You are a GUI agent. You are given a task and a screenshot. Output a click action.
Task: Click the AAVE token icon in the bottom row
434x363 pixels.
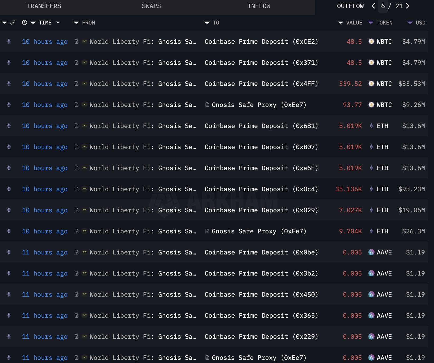(x=371, y=357)
